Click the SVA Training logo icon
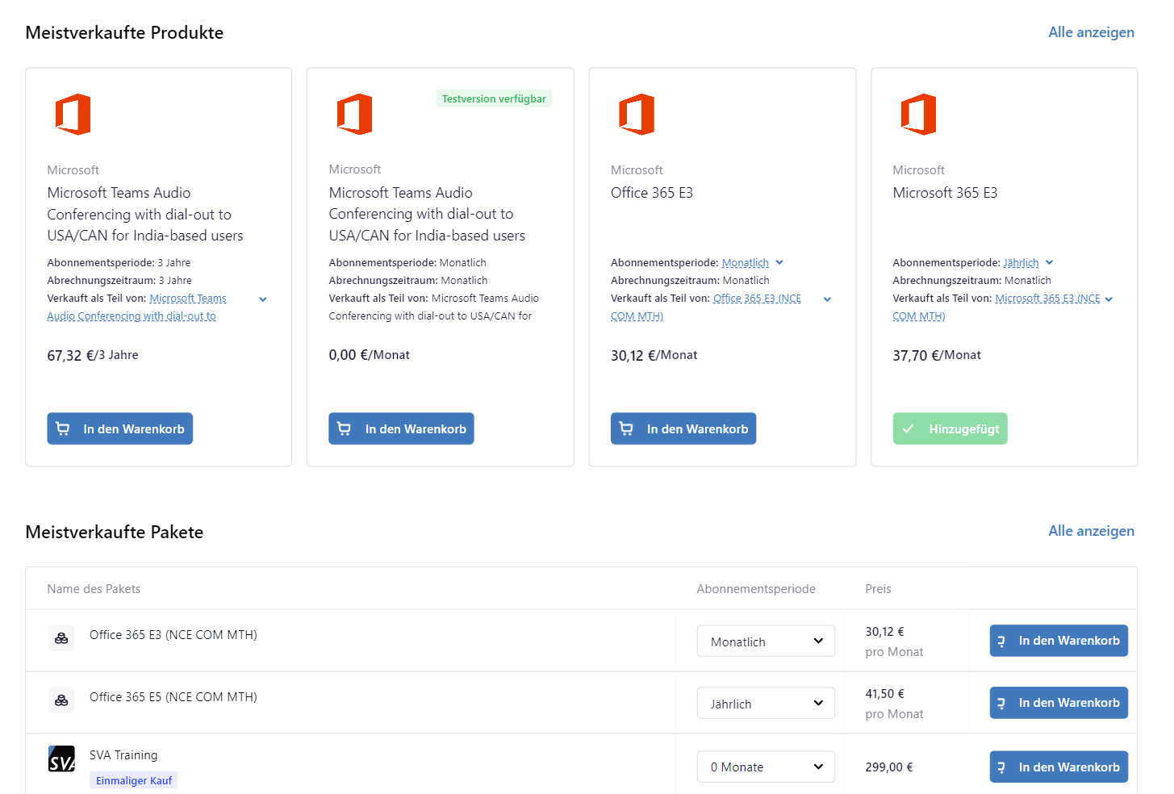1174x794 pixels. click(61, 759)
